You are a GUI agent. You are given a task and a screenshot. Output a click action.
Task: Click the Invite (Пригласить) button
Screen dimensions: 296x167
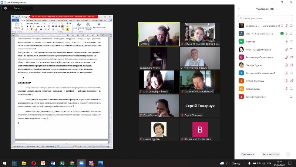(x=248, y=154)
